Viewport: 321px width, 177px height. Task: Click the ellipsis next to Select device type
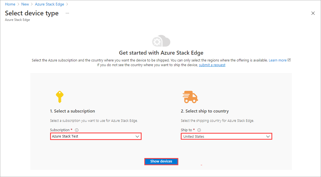tap(67, 13)
